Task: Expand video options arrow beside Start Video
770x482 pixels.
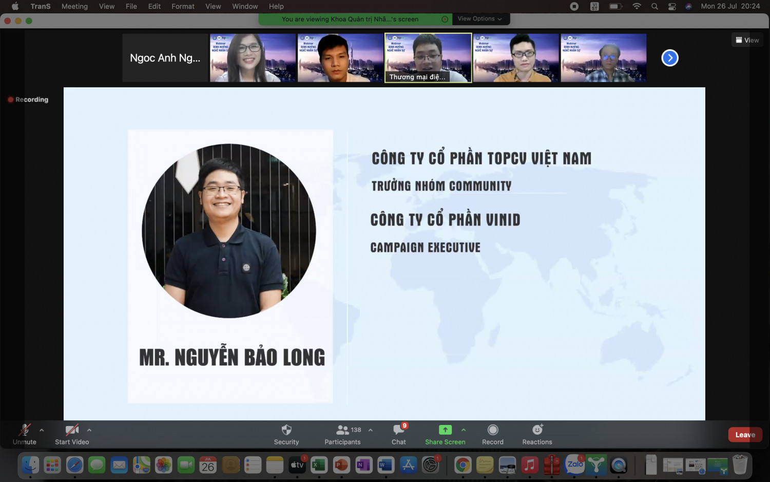Action: coord(89,430)
